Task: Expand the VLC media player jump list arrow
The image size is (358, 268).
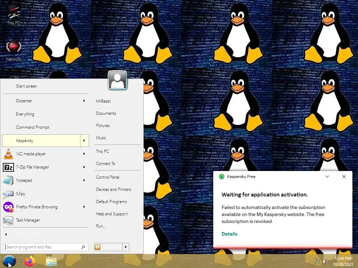Action: (84, 154)
